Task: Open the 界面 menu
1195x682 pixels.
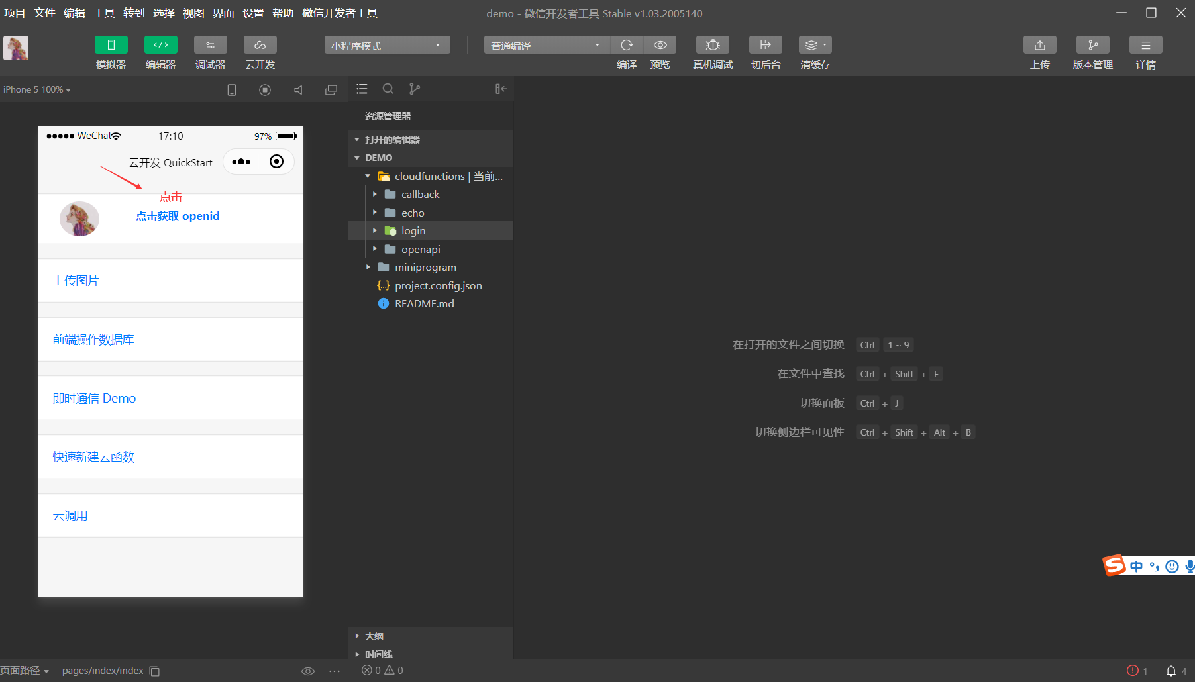Action: [223, 13]
